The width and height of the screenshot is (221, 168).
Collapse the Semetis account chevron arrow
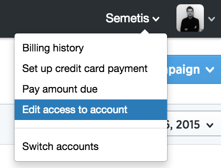tap(156, 19)
